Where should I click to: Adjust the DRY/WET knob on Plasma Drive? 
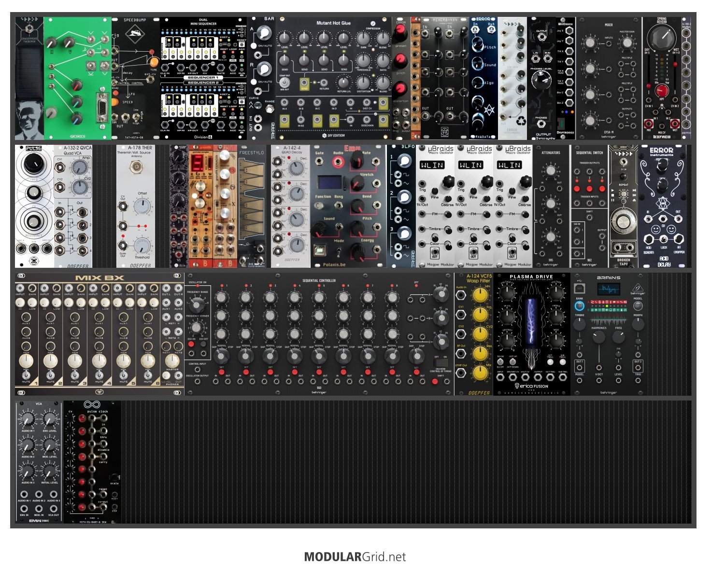(x=507, y=340)
